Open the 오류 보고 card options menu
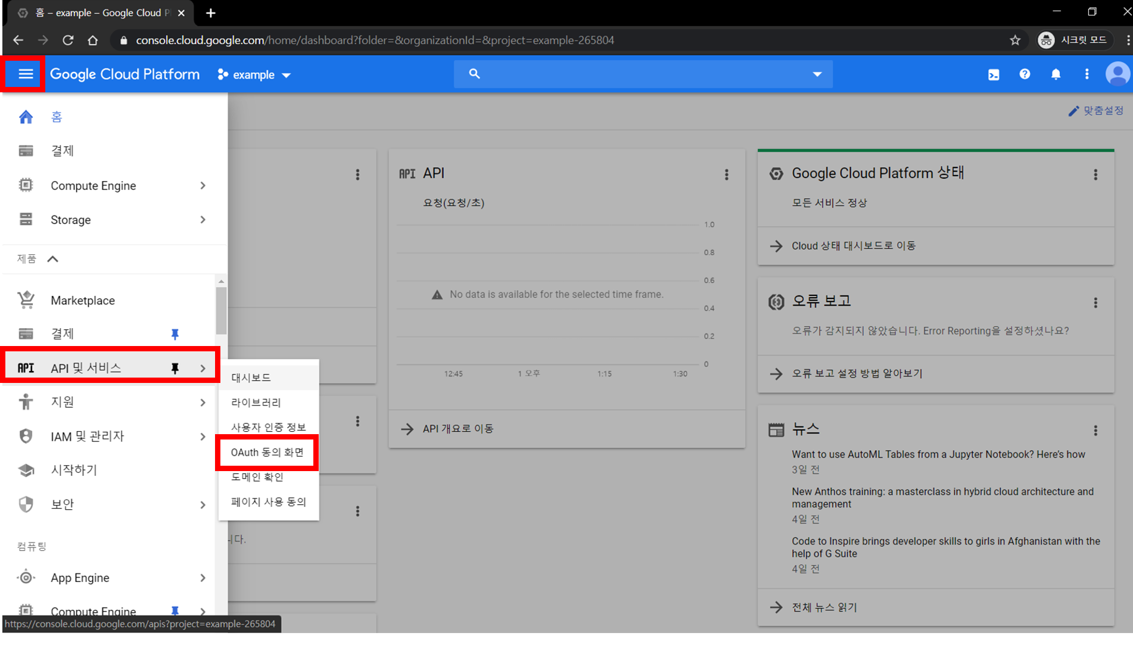 (x=1095, y=303)
